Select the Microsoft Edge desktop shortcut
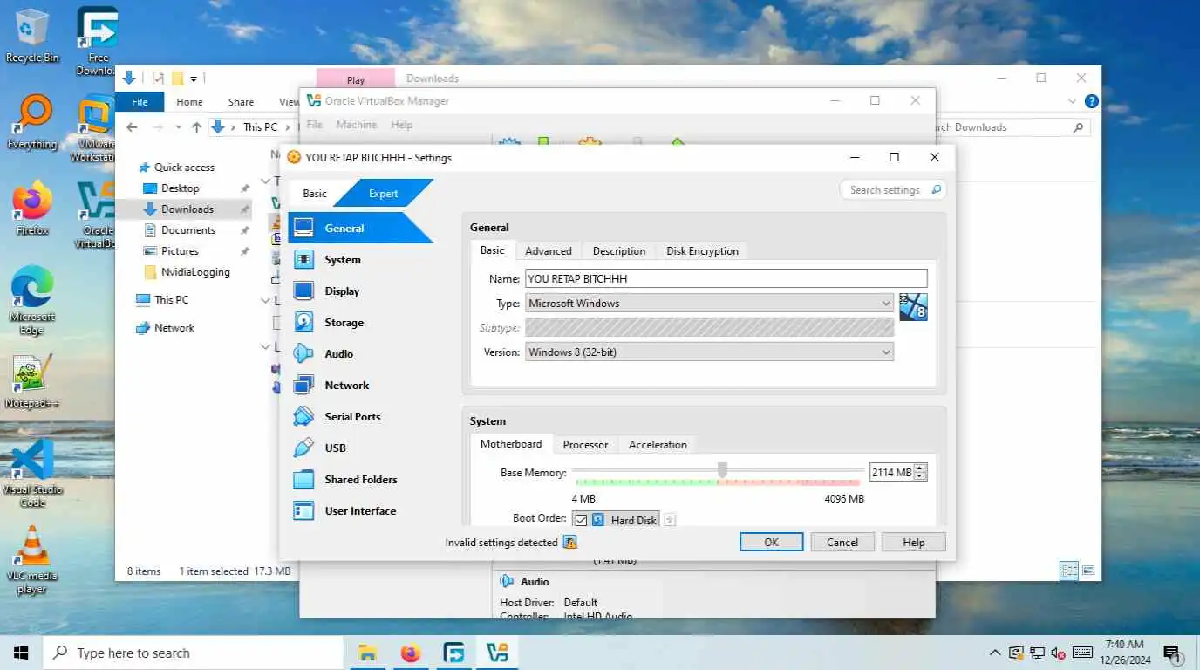Image resolution: width=1200 pixels, height=670 pixels. pyautogui.click(x=32, y=300)
